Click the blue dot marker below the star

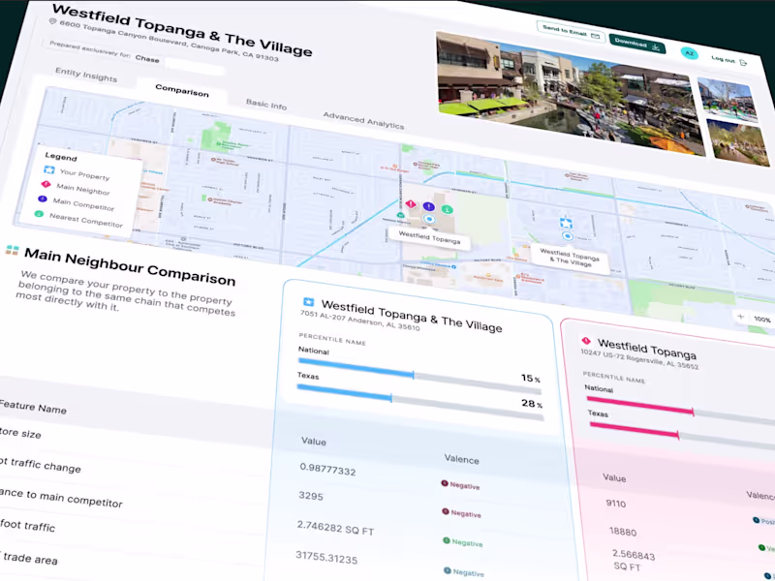coord(568,236)
